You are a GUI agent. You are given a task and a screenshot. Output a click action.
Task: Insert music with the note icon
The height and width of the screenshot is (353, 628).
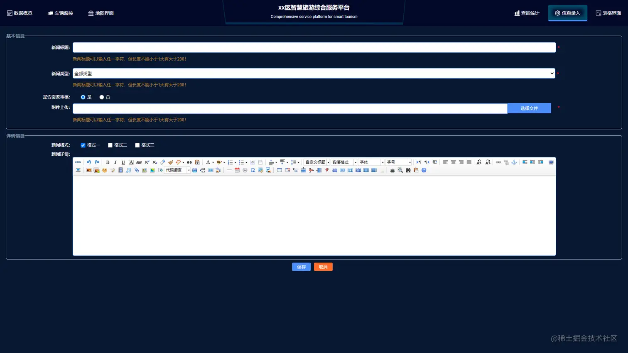128,170
